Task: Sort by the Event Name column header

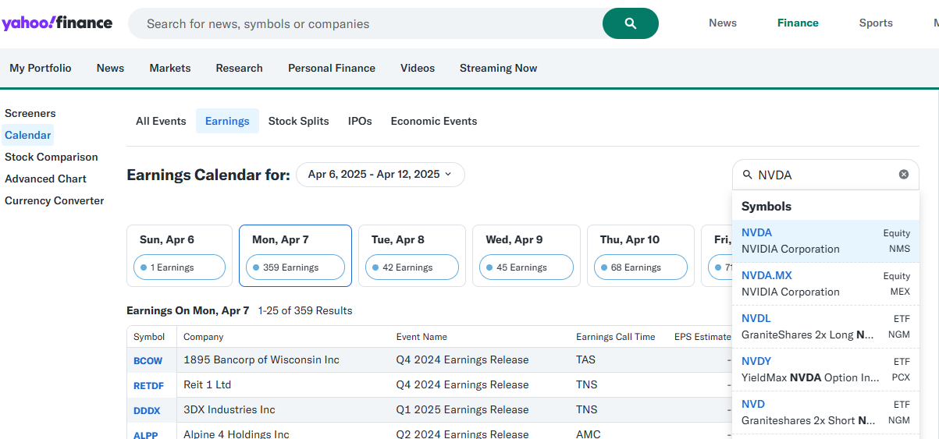Action: 421,337
